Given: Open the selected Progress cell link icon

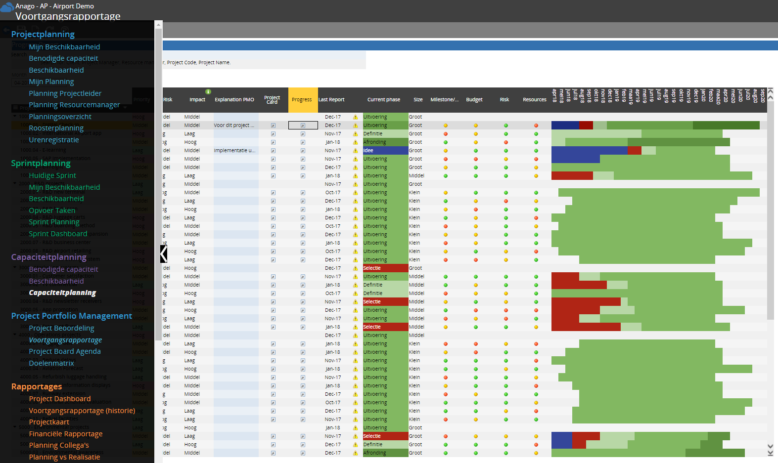Looking at the screenshot, I should [x=303, y=126].
